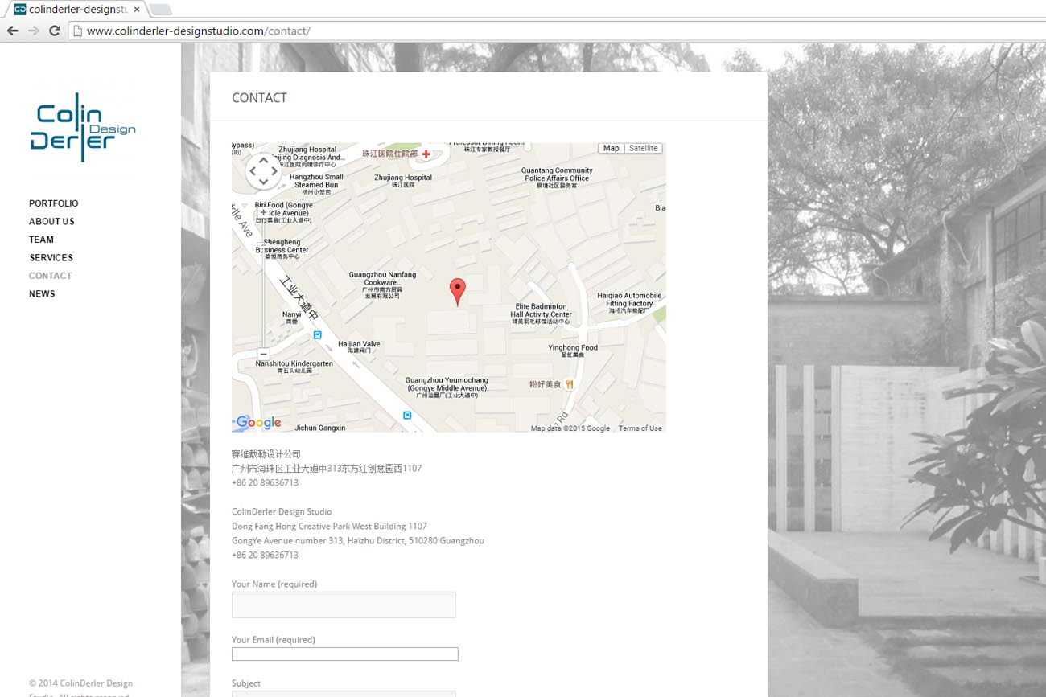Click 'GongYe Avenue number 313' address line
This screenshot has width=1046, height=697.
358,541
